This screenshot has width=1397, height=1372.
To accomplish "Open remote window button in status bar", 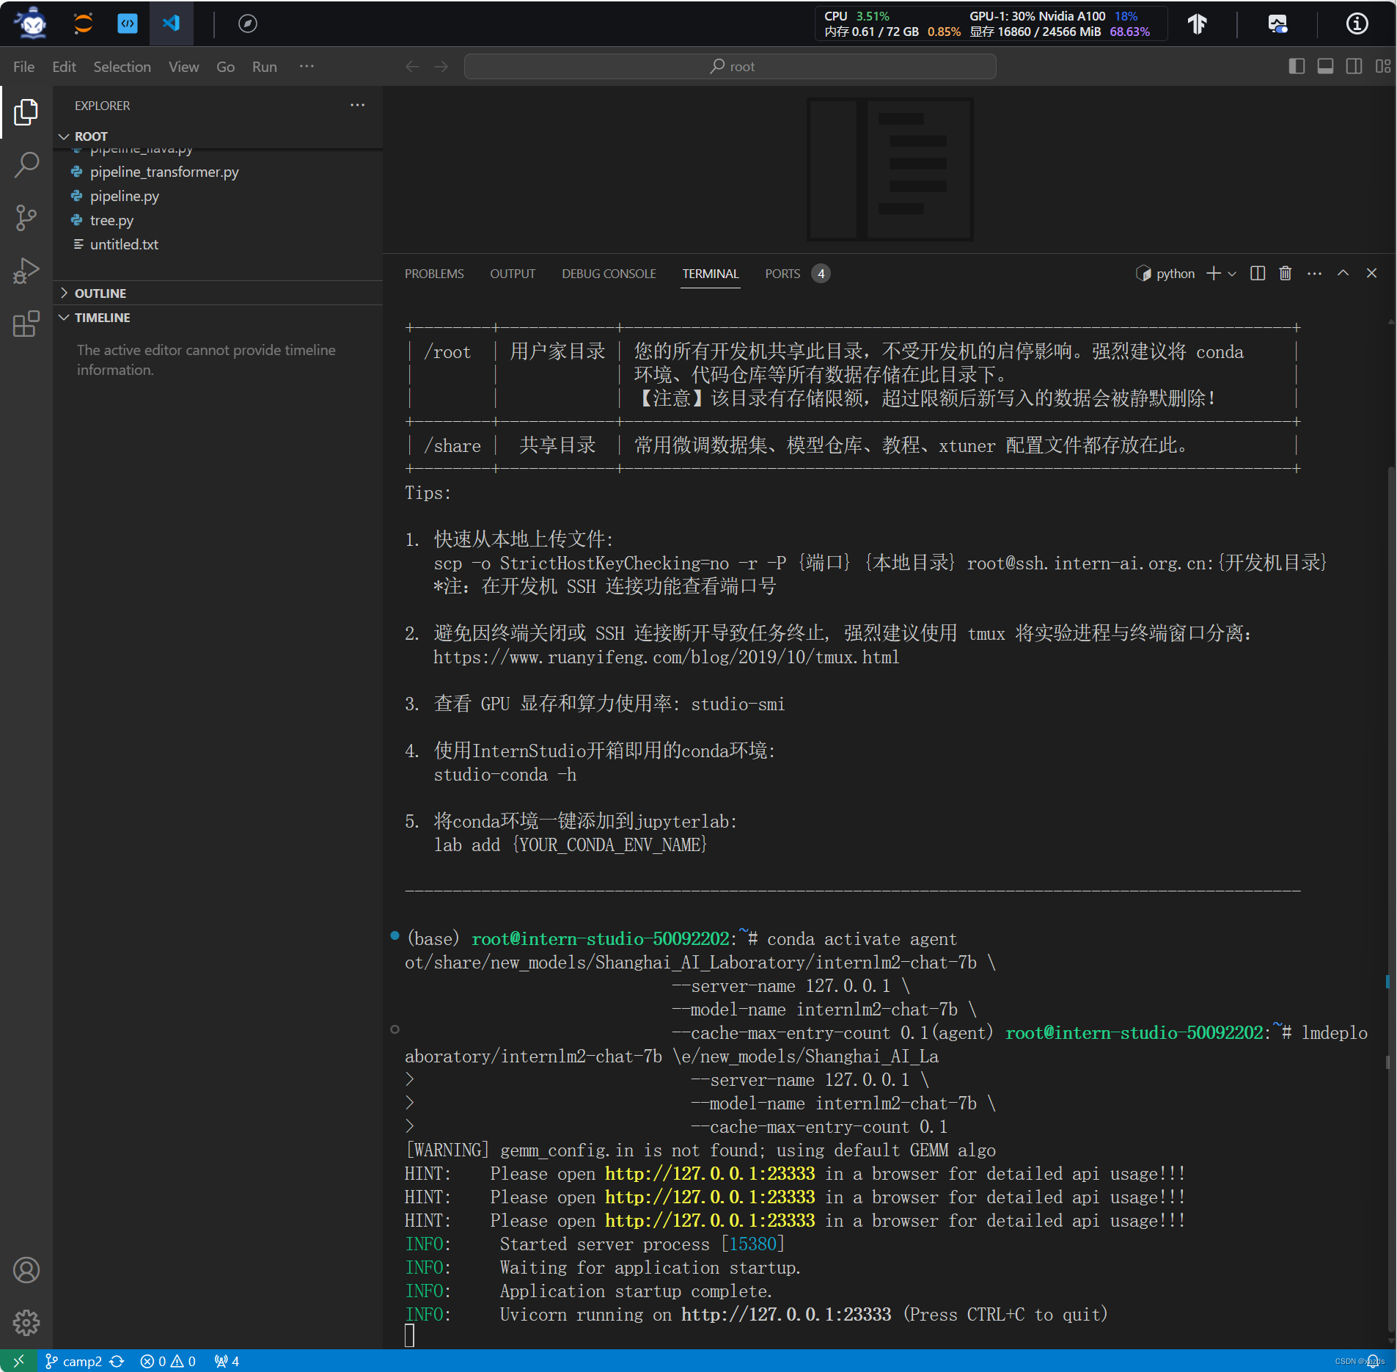I will tap(18, 1362).
